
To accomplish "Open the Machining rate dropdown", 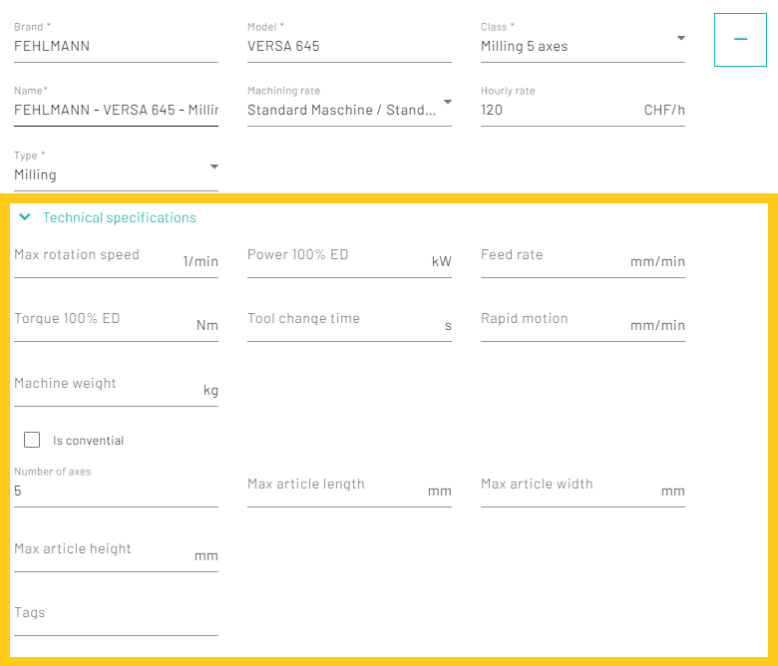I will pos(349,110).
